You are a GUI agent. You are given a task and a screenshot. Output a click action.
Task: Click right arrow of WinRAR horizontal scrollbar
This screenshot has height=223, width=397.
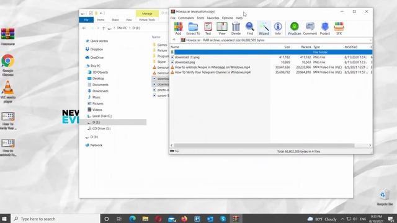point(370,146)
